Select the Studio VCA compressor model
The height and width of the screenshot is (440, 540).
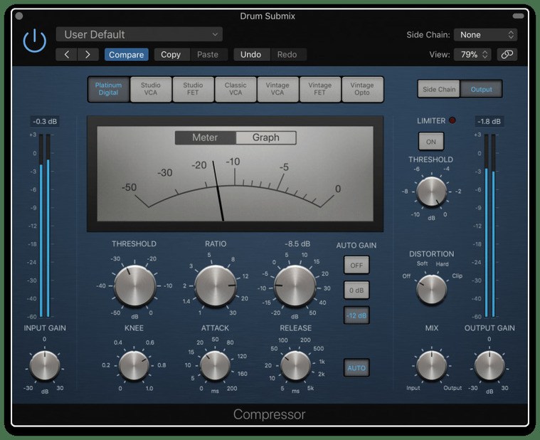coord(151,89)
